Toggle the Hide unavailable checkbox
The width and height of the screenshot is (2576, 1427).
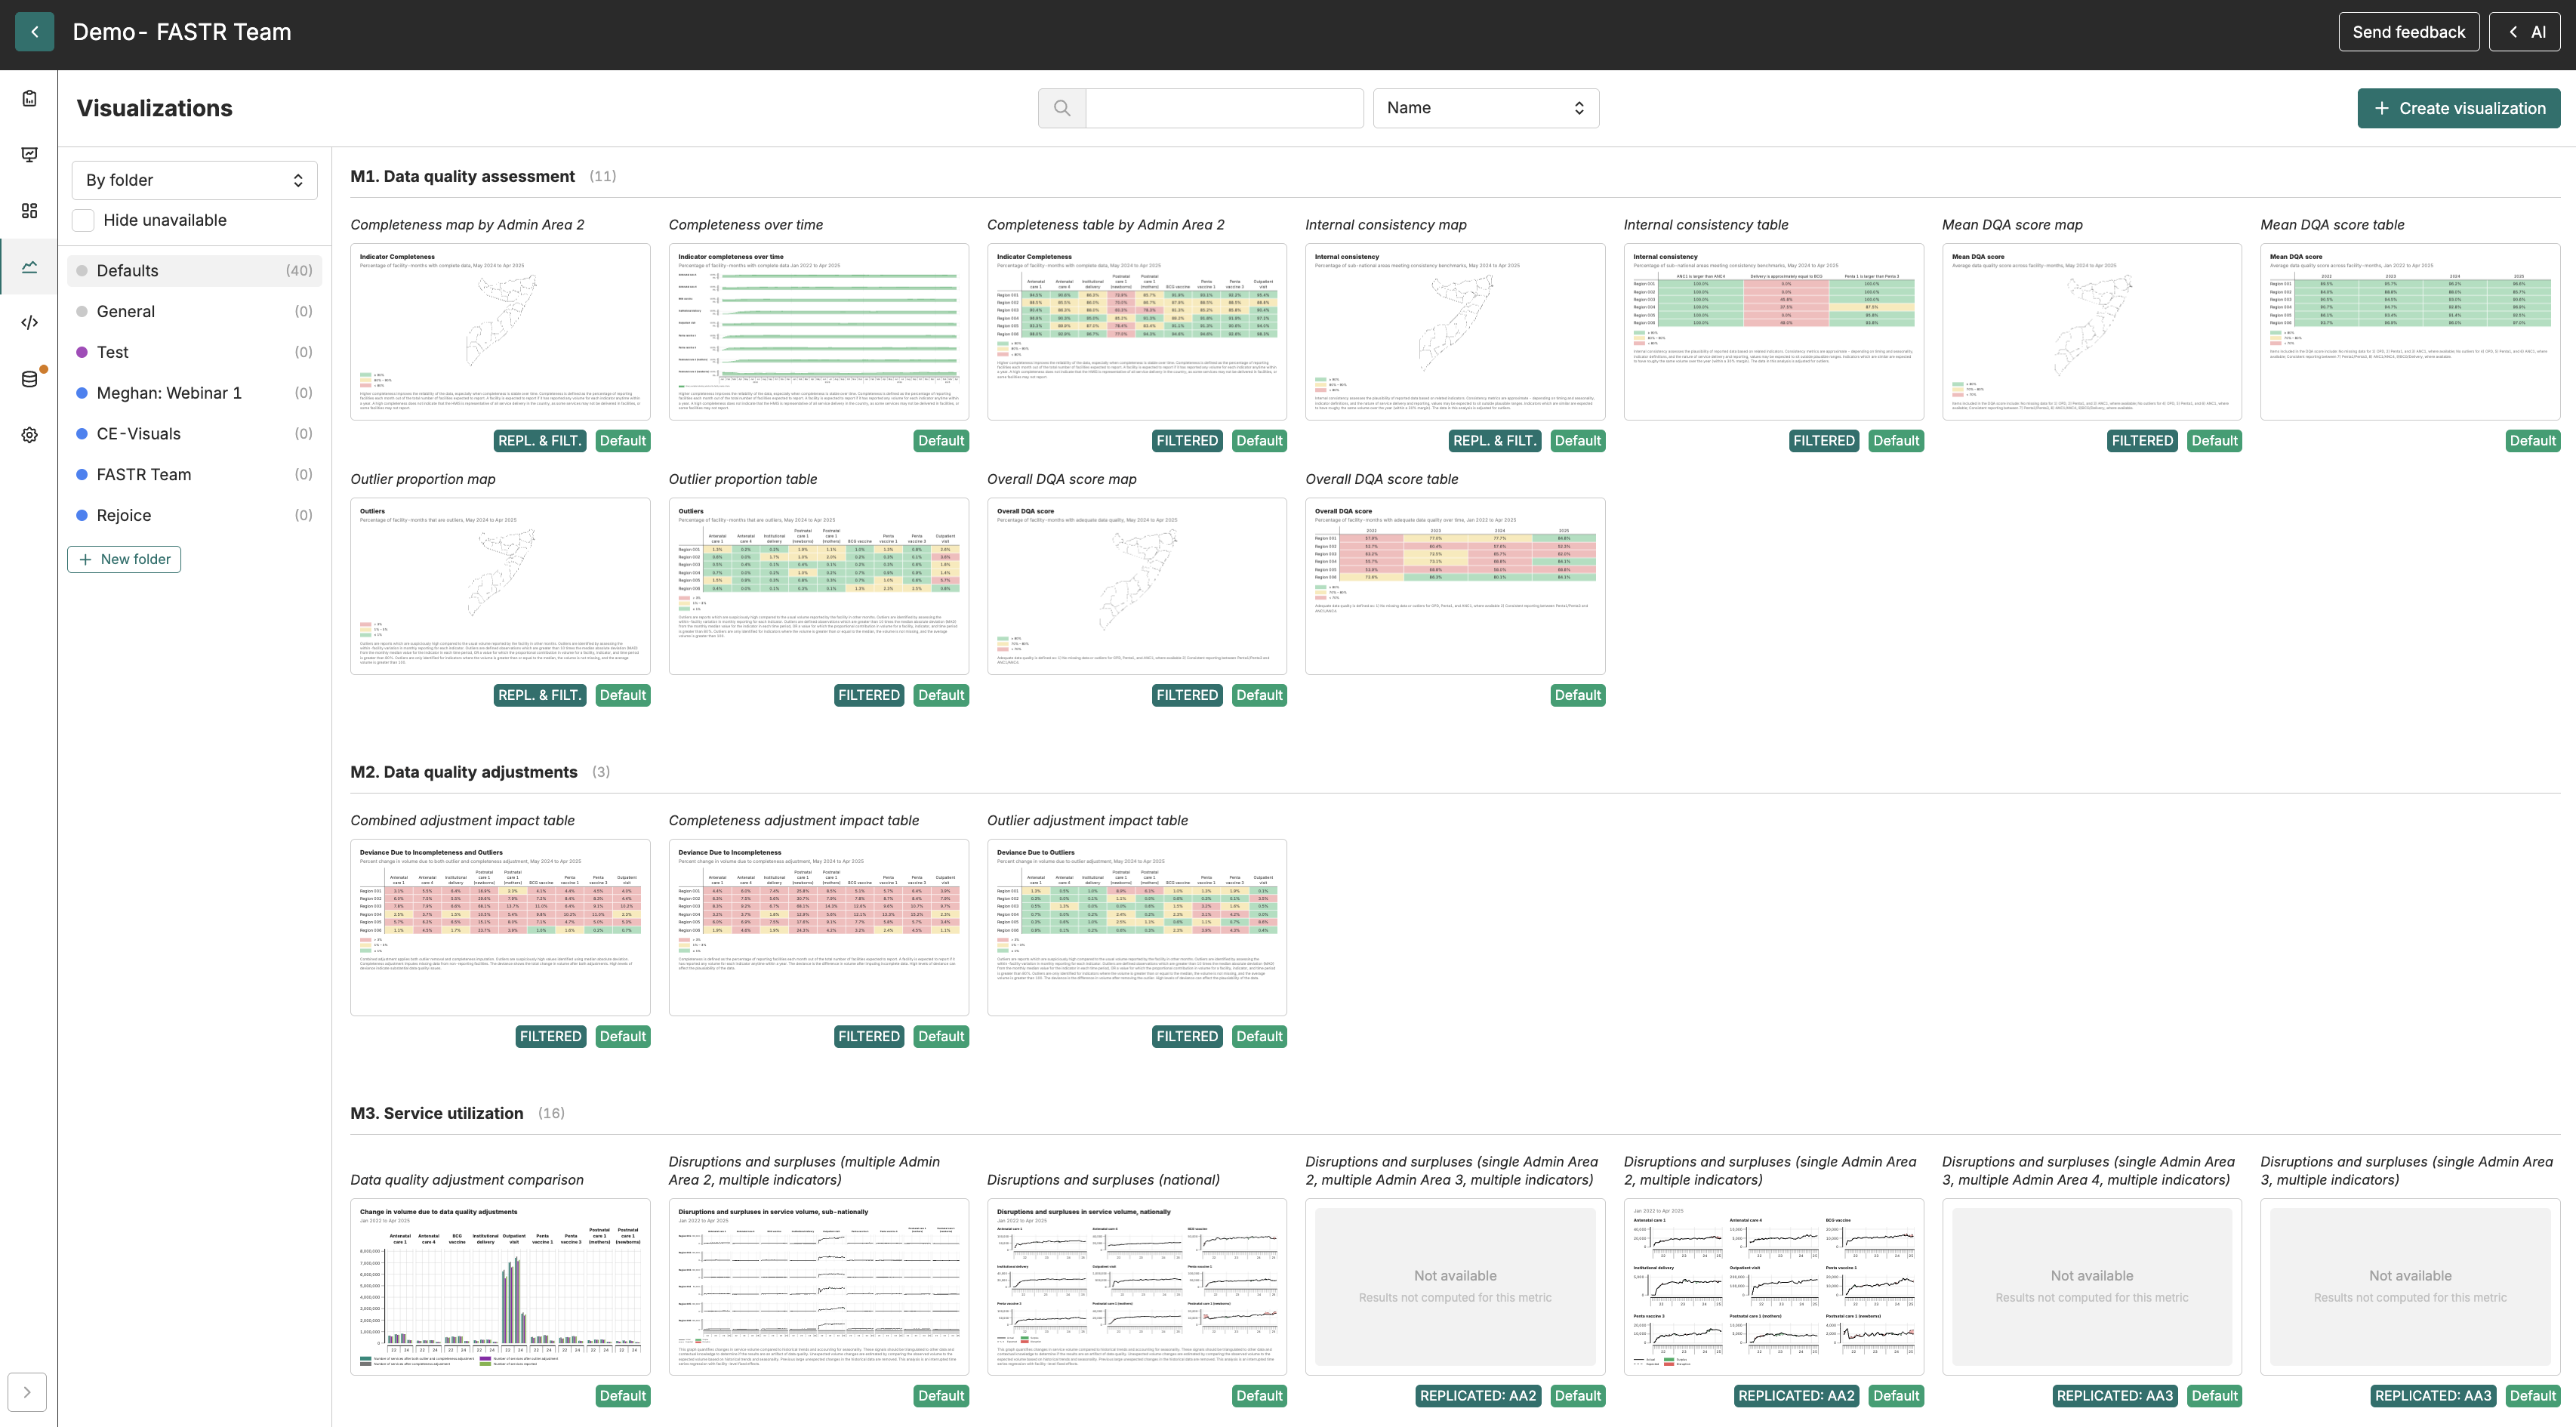[84, 220]
